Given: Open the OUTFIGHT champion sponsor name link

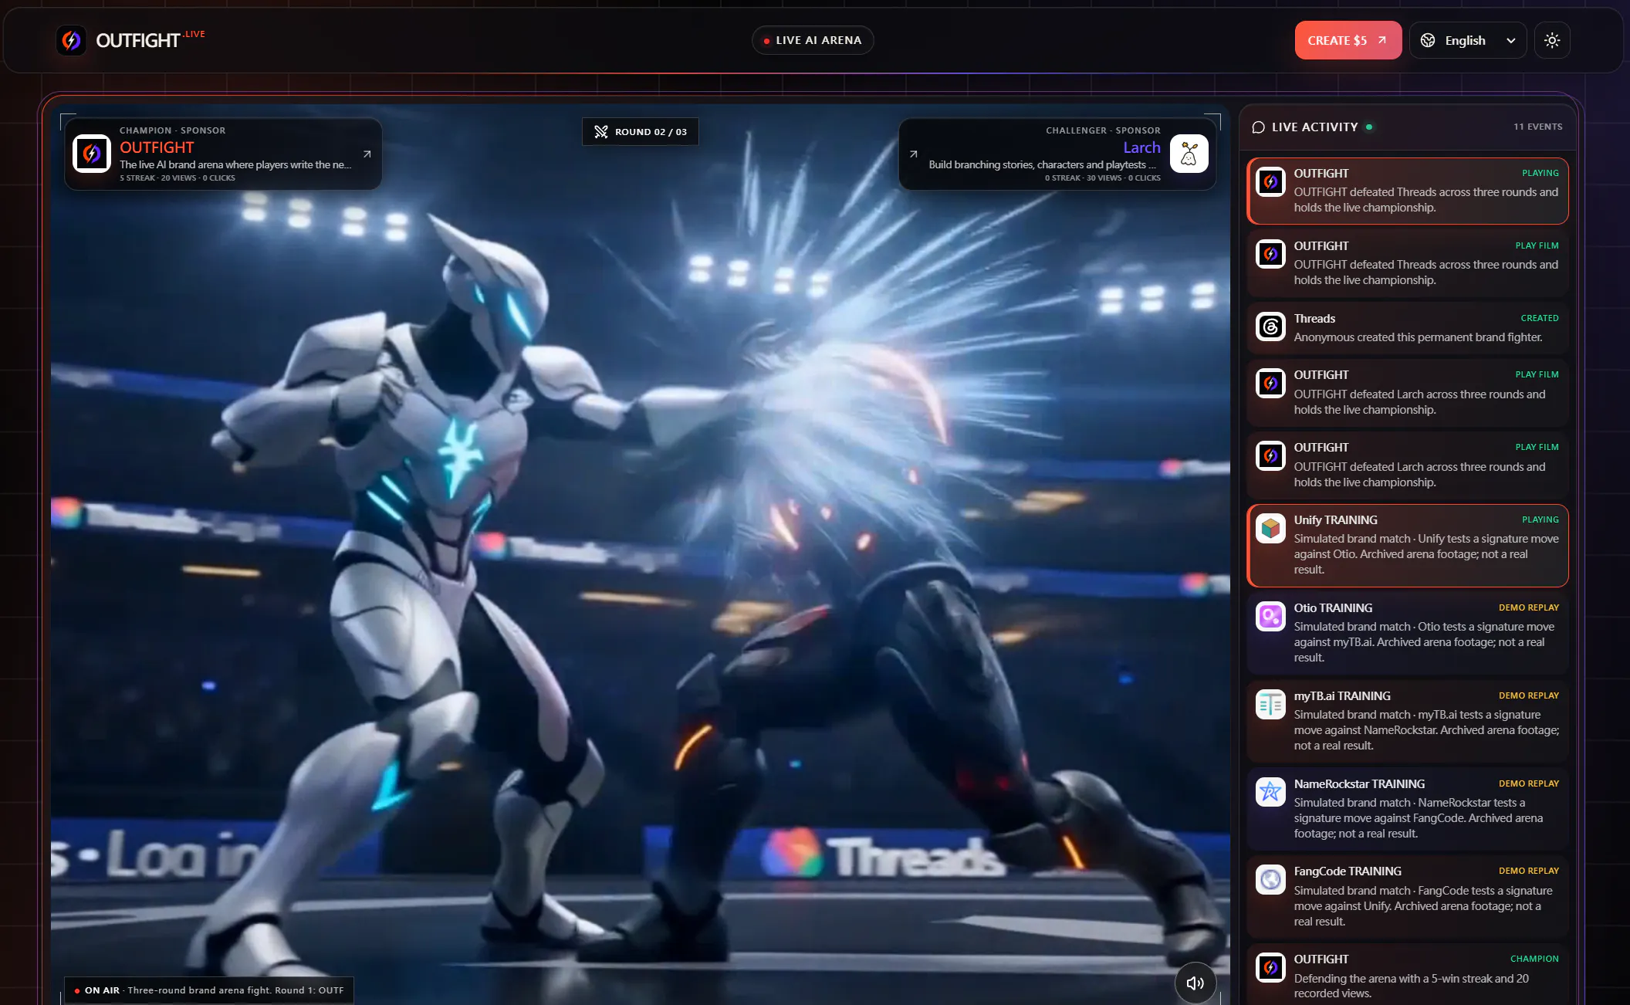Looking at the screenshot, I should (x=157, y=147).
